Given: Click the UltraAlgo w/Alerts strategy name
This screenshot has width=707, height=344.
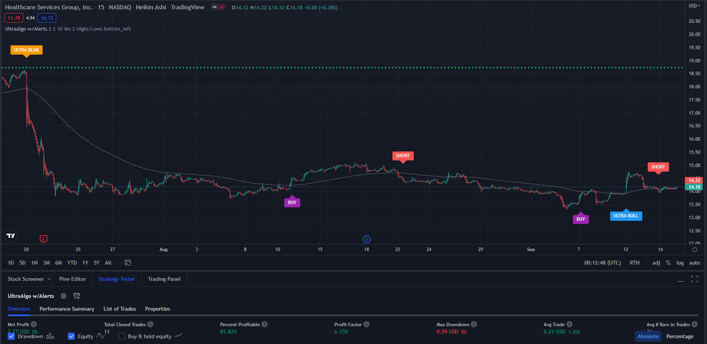Looking at the screenshot, I should pos(31,296).
